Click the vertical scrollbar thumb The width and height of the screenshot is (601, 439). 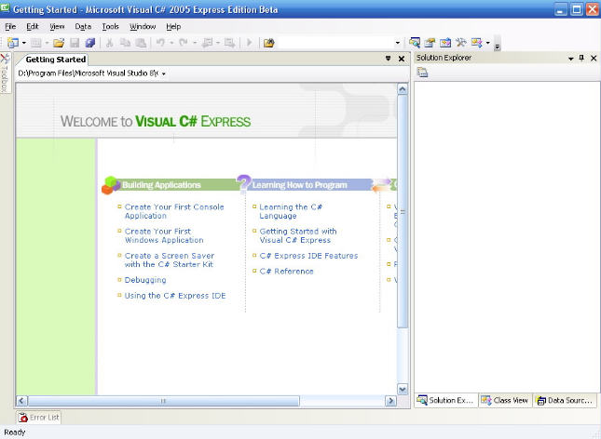pos(403,211)
